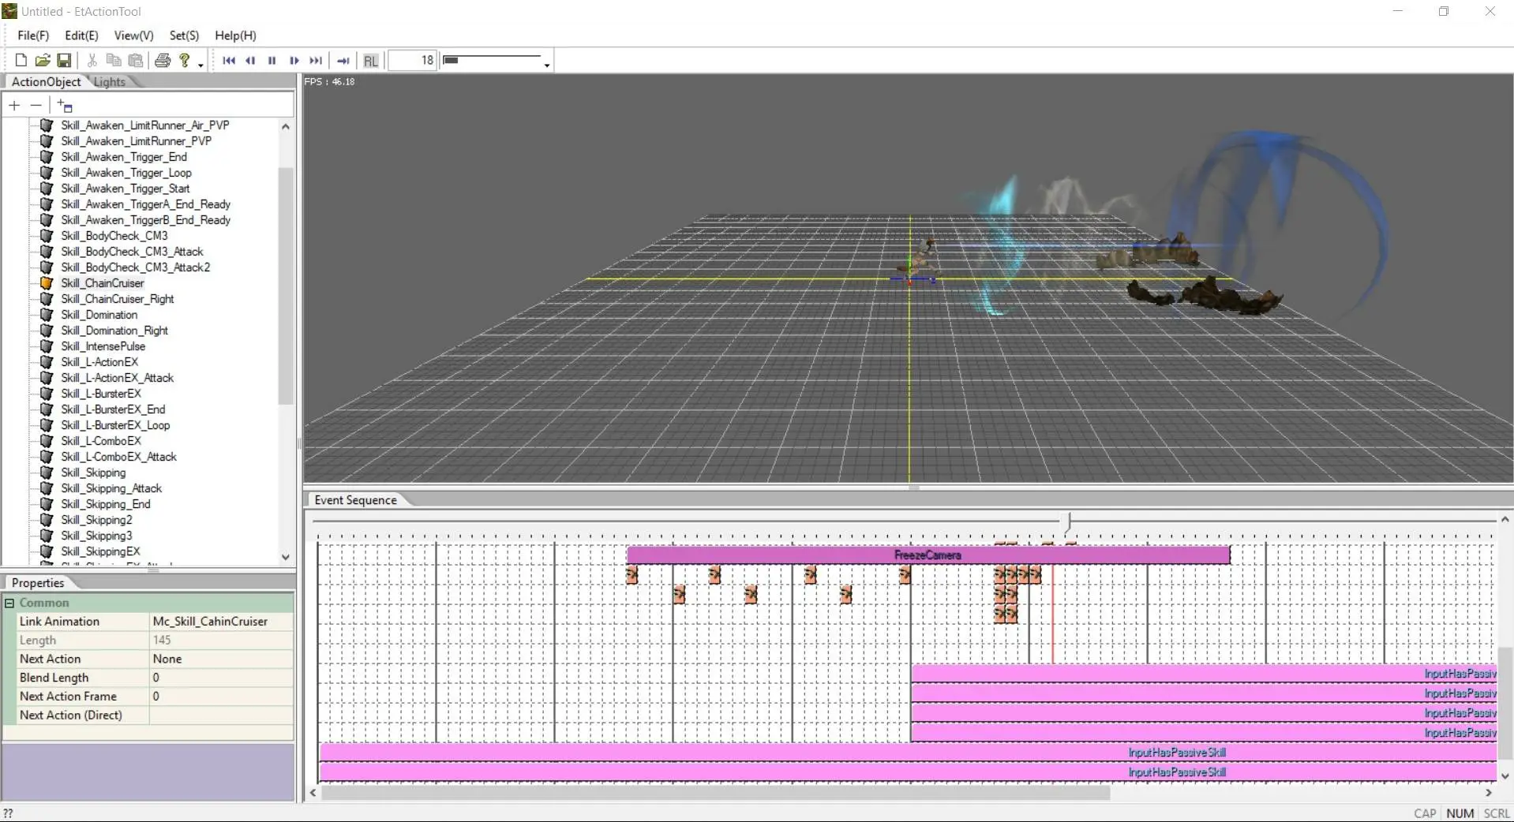Jump to the first frame

[x=229, y=60]
